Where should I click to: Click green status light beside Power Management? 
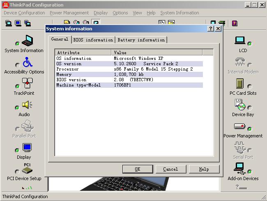pos(249,129)
